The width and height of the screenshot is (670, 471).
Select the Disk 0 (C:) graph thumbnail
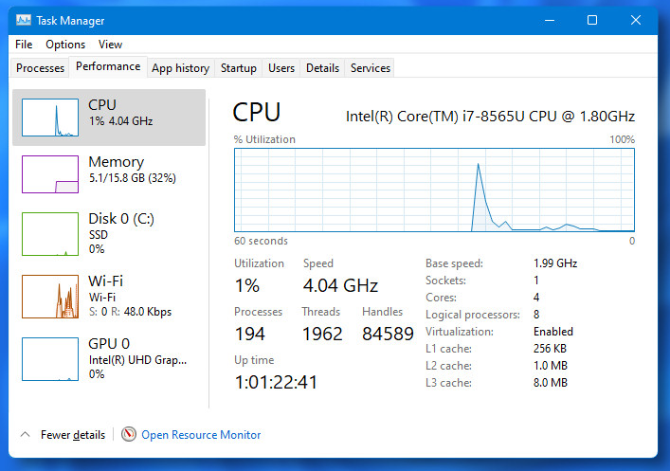[50, 234]
